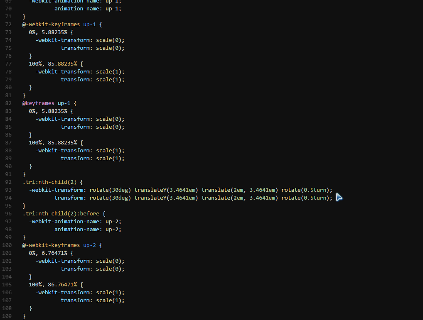The image size is (423, 320).
Task: Click the '.tri:nth-child(2):before {' selector
Action: [64, 214]
